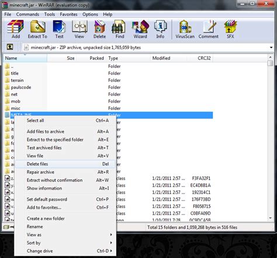
Task: Click the Delete toolbar icon
Action: [99, 29]
